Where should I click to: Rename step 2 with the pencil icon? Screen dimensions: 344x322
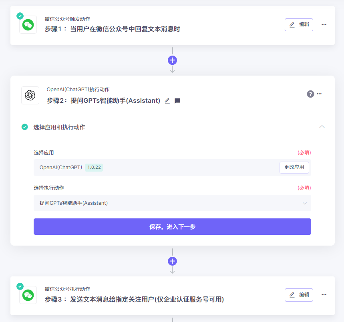click(x=167, y=101)
